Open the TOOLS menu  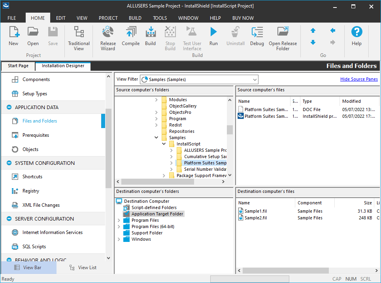click(x=160, y=18)
